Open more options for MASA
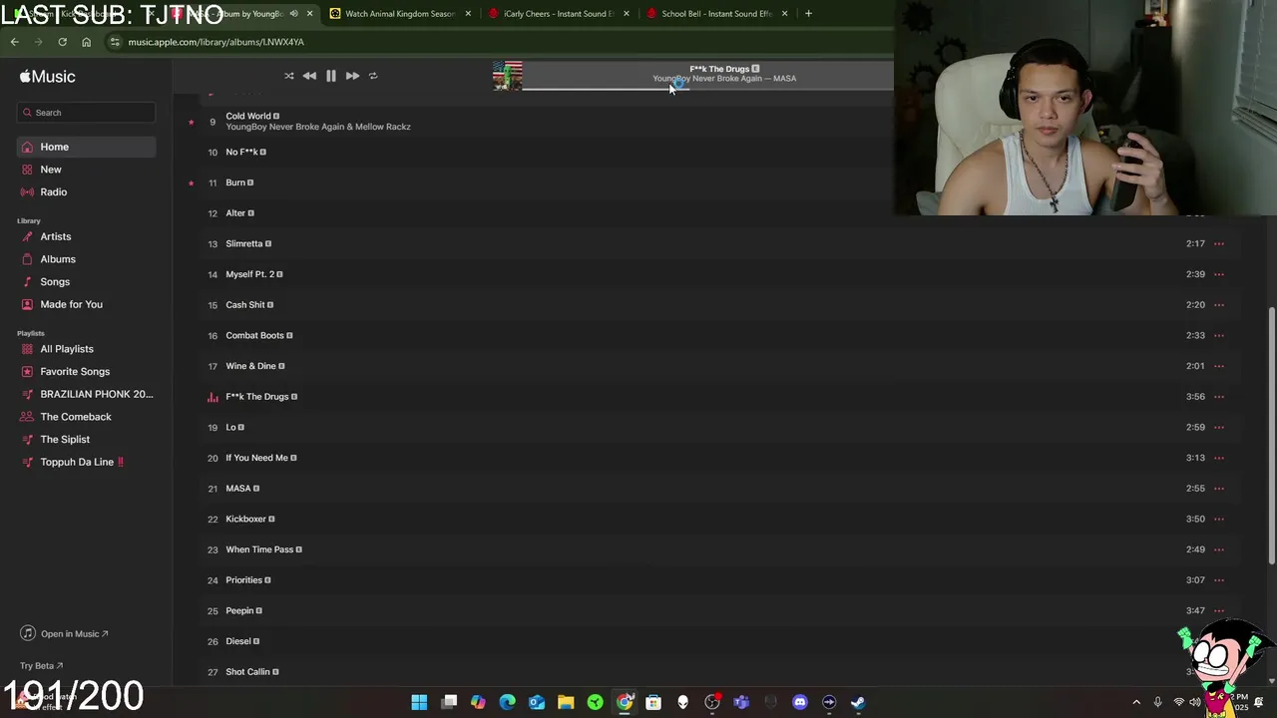Viewport: 1277px width, 718px height. (1219, 489)
